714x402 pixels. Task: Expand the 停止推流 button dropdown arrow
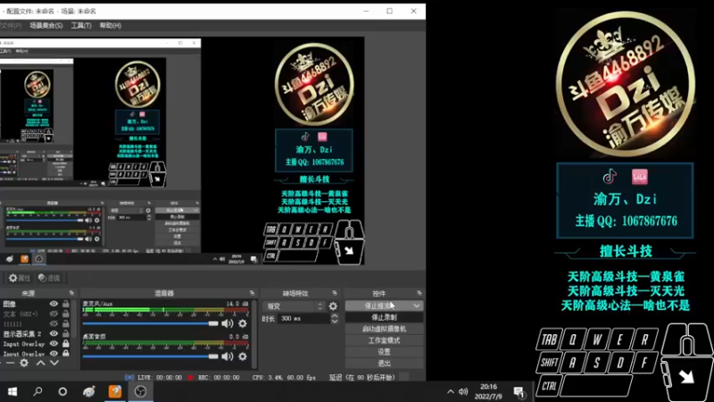[417, 306]
